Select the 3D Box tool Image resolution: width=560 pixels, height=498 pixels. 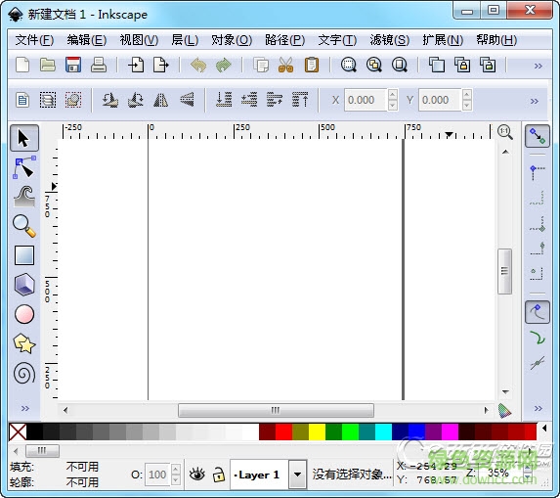click(24, 285)
